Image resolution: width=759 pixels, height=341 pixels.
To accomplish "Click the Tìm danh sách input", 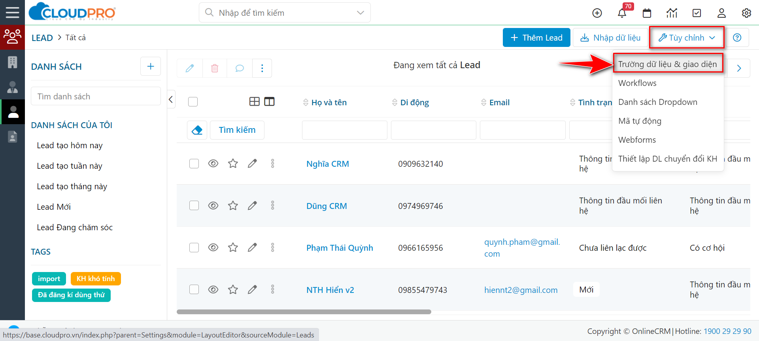I will 96,96.
